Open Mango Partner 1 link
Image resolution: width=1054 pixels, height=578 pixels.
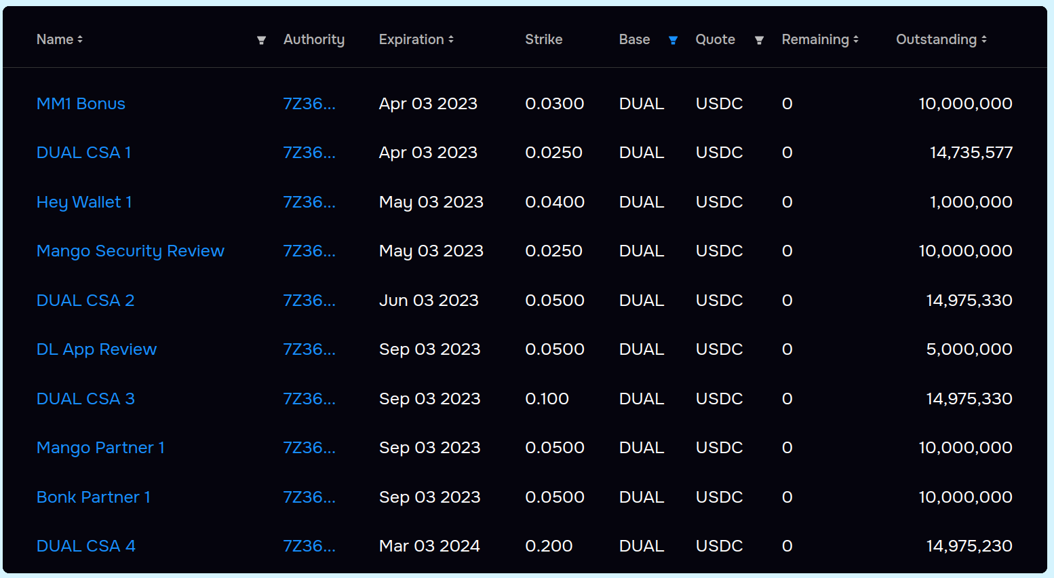click(100, 448)
